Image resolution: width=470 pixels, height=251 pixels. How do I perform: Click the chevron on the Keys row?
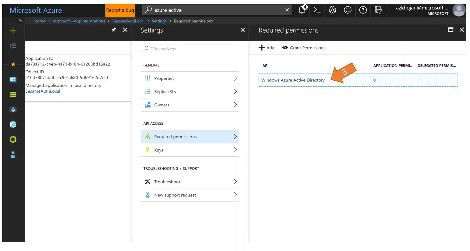[x=235, y=150]
